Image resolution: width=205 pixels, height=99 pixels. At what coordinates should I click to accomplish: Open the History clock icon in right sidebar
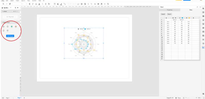(x=203, y=44)
